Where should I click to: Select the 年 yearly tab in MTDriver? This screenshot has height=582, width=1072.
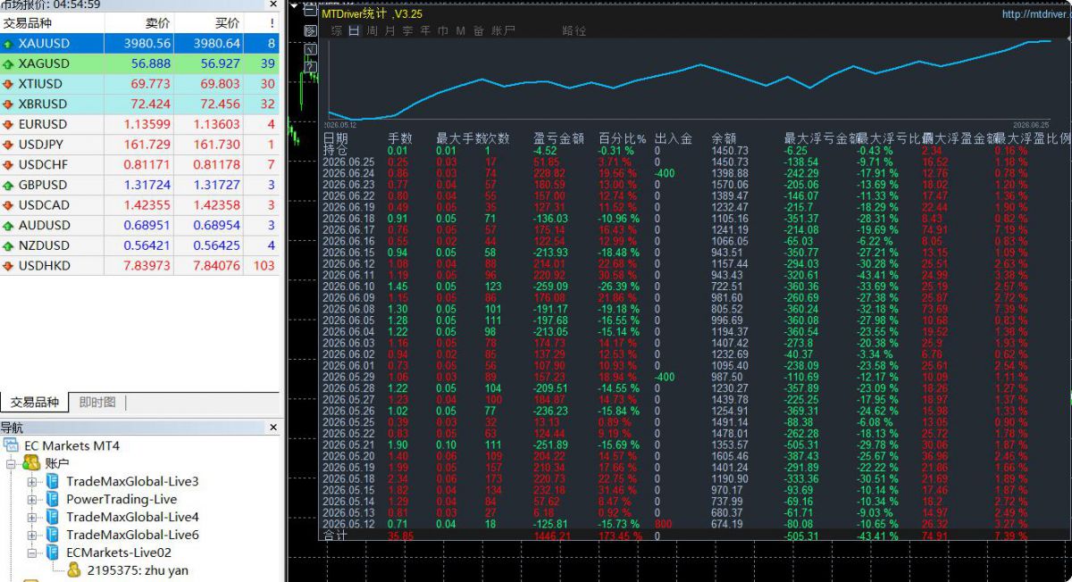pyautogui.click(x=425, y=30)
